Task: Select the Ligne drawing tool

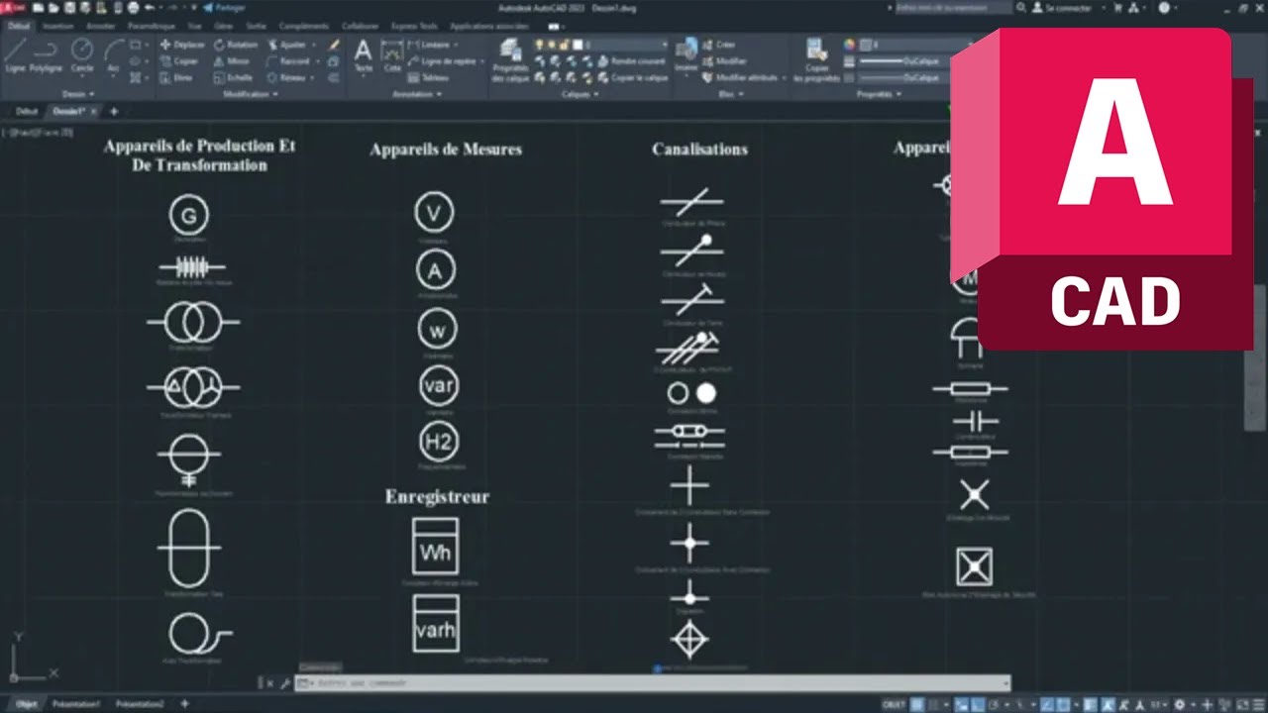Action: click(x=16, y=54)
